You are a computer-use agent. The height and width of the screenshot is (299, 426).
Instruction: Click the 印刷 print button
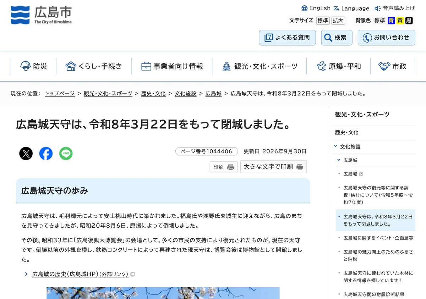(x=223, y=167)
